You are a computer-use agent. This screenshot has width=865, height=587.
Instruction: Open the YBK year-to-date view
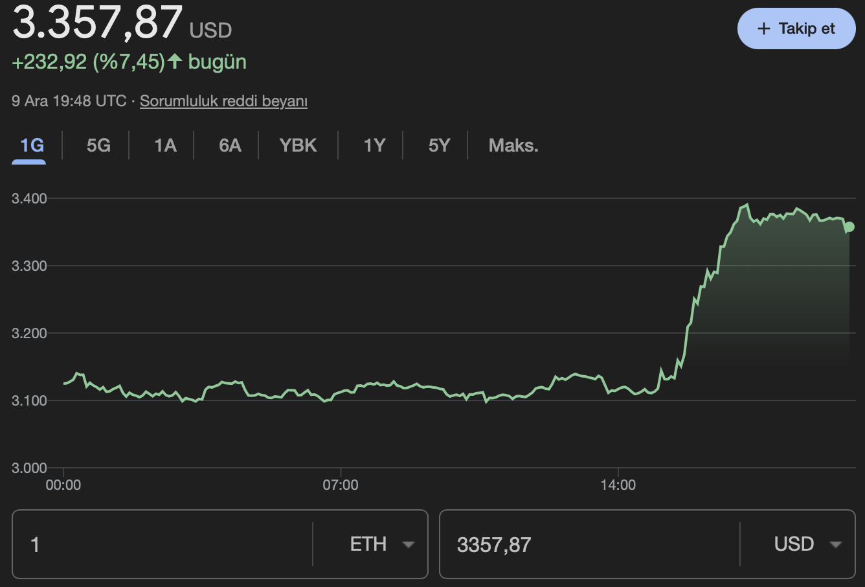tap(298, 145)
